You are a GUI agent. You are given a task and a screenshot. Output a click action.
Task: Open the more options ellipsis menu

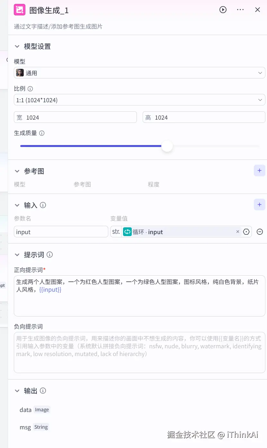click(x=240, y=10)
